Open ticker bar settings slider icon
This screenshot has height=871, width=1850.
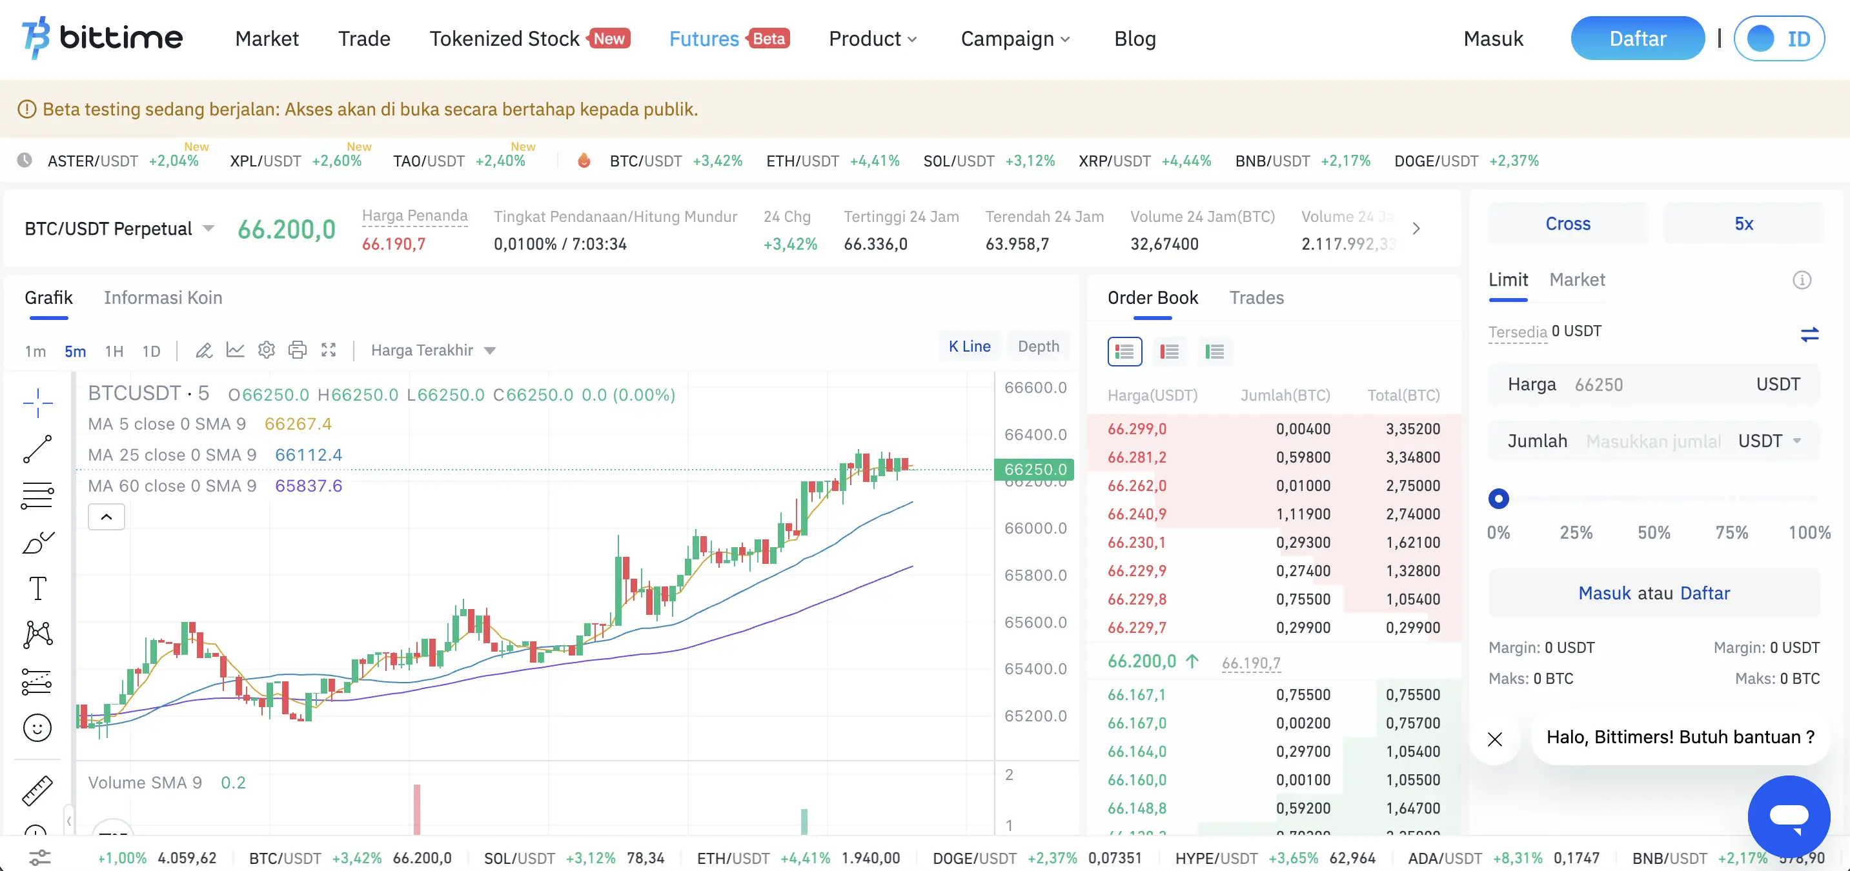point(39,857)
